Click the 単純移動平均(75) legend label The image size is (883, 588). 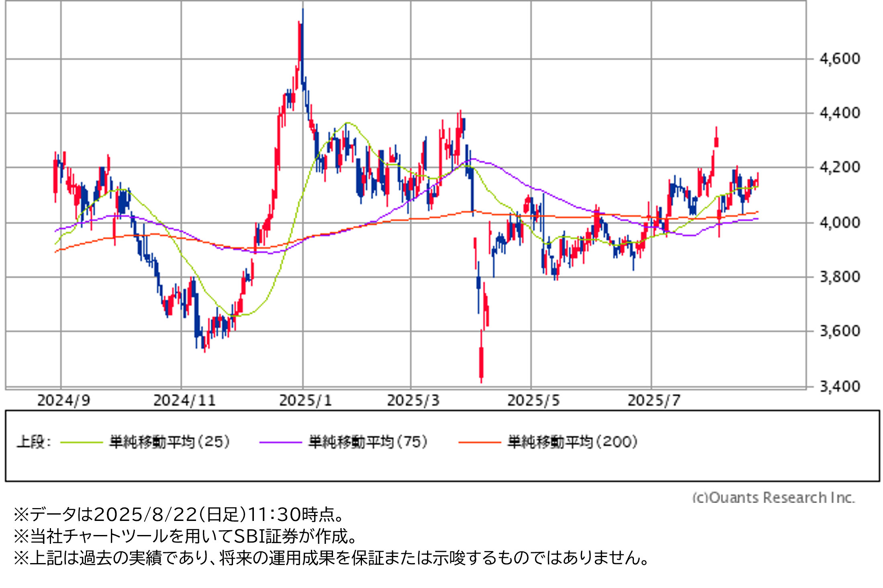pyautogui.click(x=368, y=442)
